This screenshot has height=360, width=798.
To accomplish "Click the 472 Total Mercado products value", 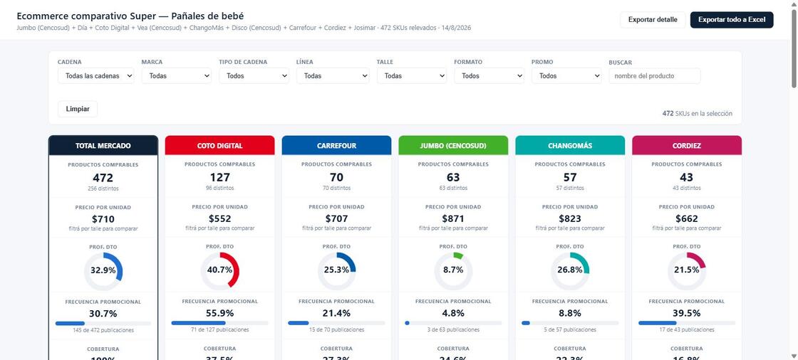I will [103, 178].
